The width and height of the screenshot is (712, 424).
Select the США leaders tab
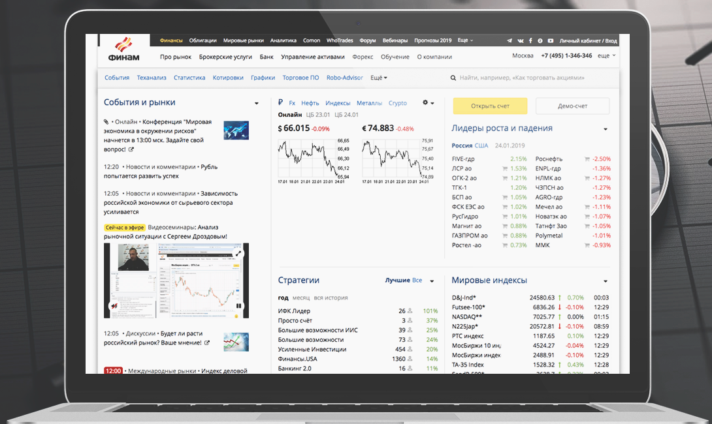pos(481,145)
